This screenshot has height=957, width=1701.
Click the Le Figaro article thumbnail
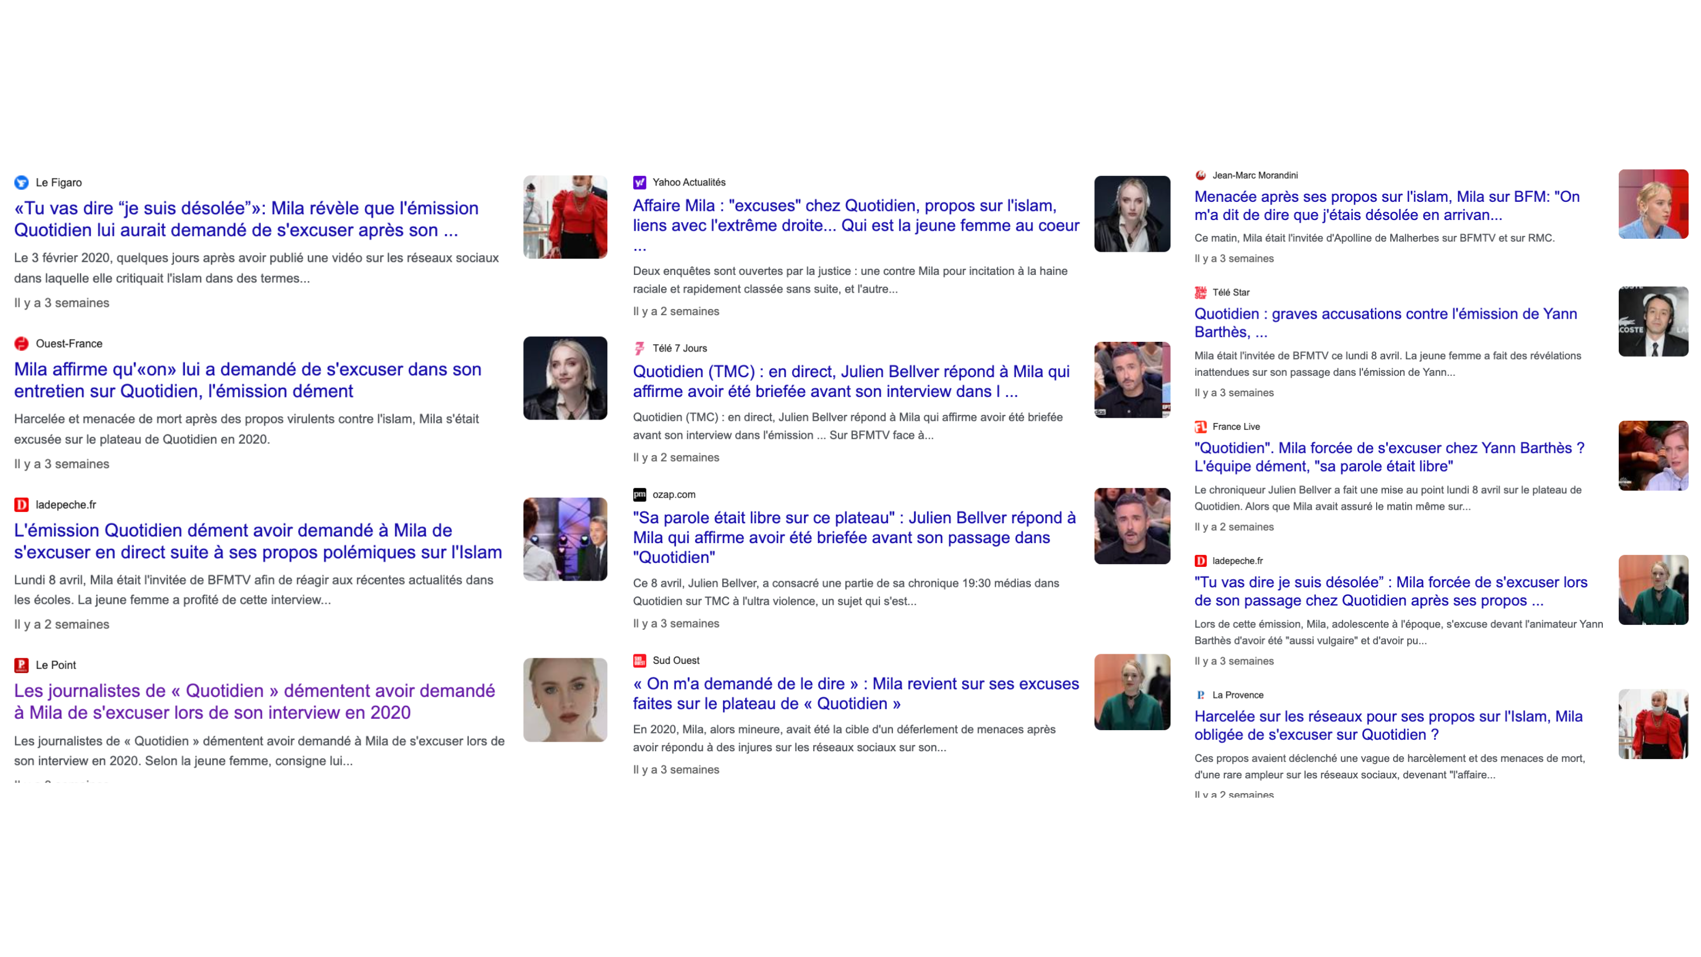tap(565, 217)
